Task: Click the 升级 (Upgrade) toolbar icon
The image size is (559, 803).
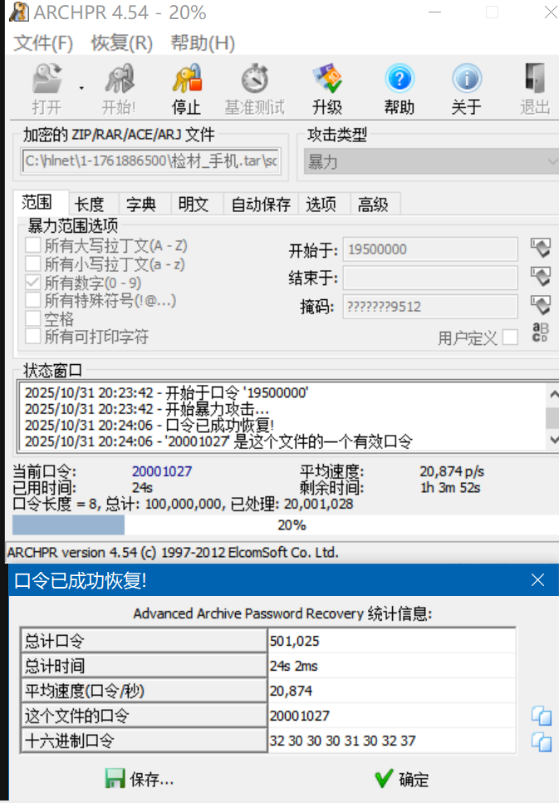Action: 327,81
